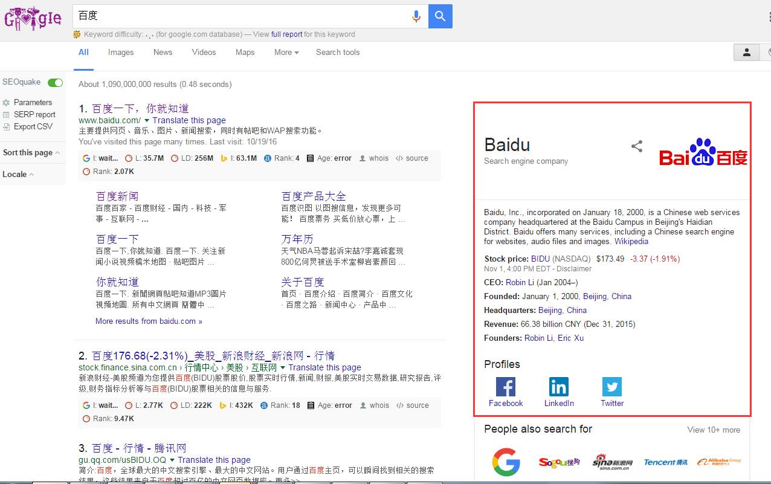Image resolution: width=771 pixels, height=484 pixels.
Task: Open Baidu's Facebook profile icon
Action: pos(506,387)
